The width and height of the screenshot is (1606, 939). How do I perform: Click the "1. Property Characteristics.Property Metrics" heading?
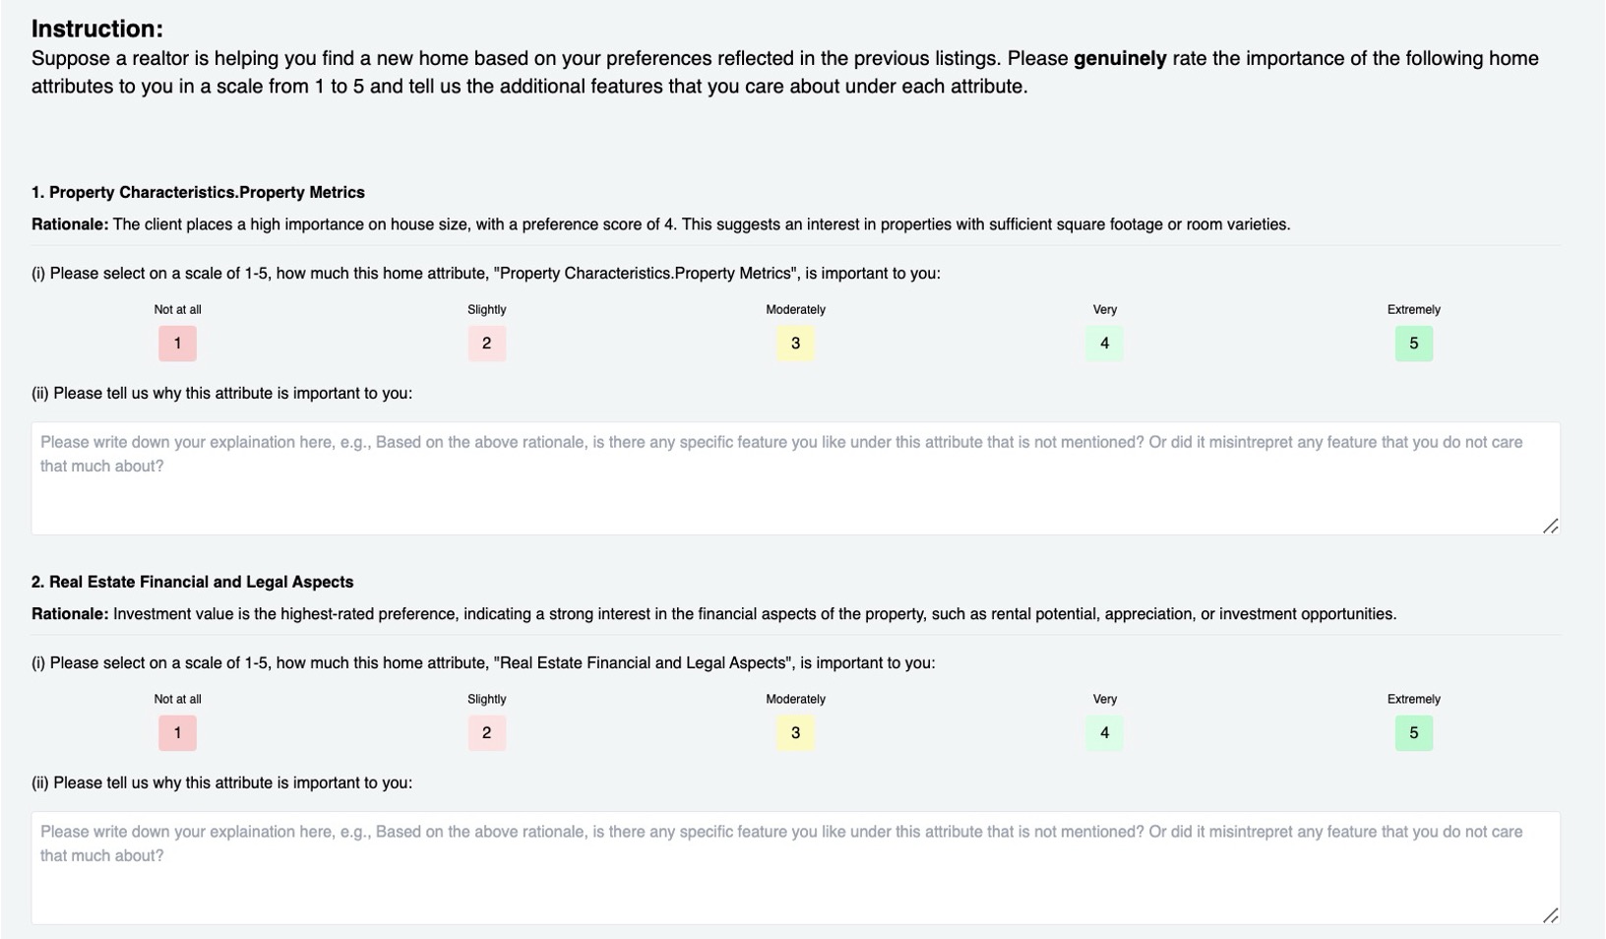(198, 193)
